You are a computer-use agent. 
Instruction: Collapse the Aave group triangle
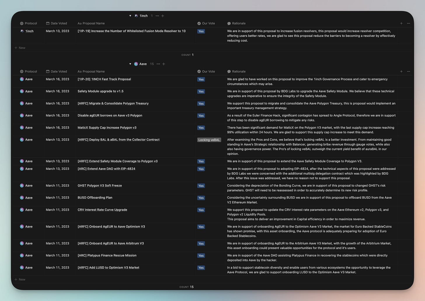point(130,64)
